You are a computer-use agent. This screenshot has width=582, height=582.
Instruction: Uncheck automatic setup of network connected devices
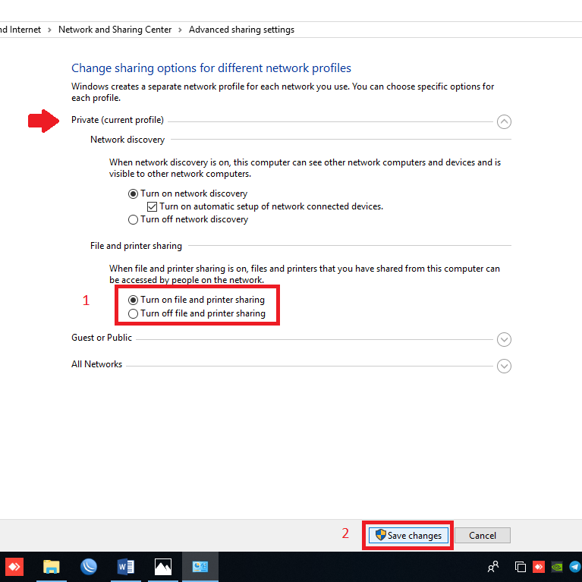pyautogui.click(x=152, y=206)
